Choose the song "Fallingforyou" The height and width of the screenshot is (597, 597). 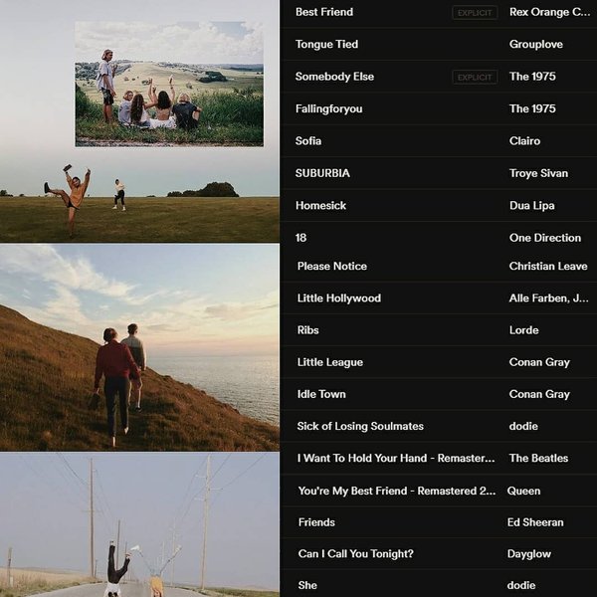(328, 108)
